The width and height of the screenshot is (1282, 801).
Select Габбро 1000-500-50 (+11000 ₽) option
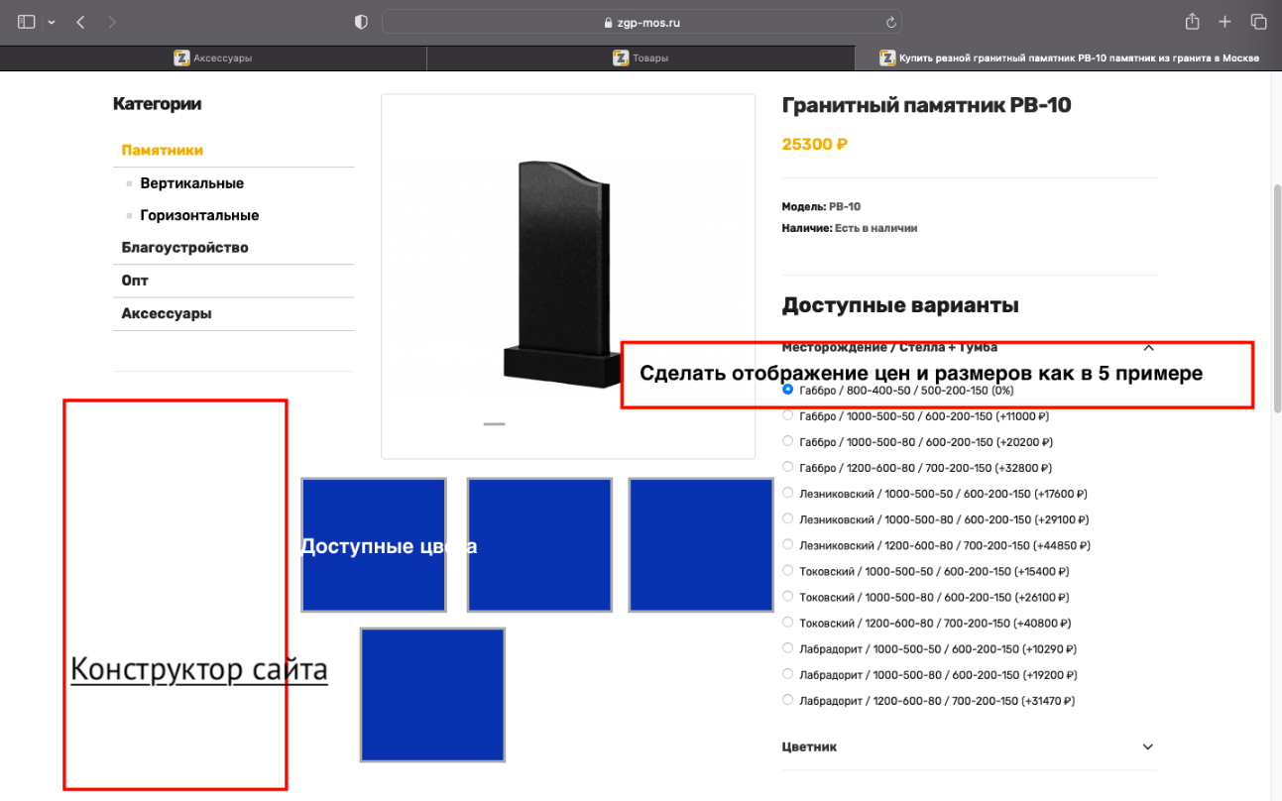(788, 416)
